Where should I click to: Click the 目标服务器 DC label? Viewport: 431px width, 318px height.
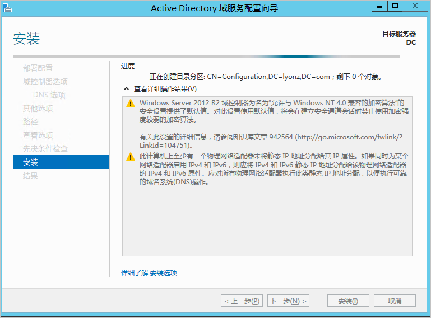399,38
